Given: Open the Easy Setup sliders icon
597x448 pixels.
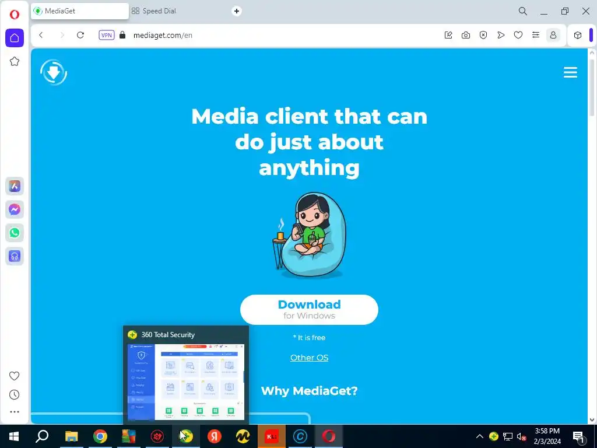Looking at the screenshot, I should tap(536, 35).
